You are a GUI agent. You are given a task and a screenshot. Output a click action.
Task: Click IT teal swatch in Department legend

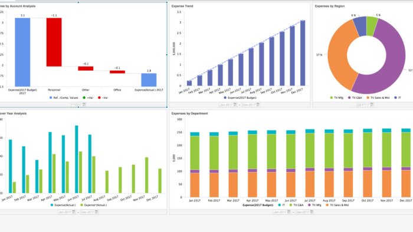point(279,205)
